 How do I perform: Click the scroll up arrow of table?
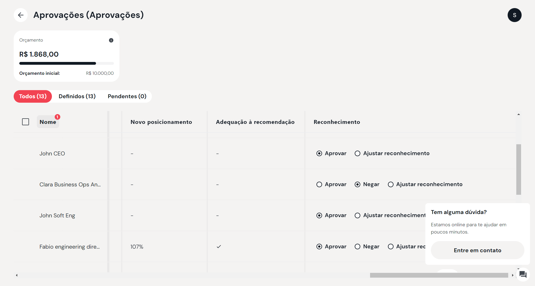coord(519,114)
